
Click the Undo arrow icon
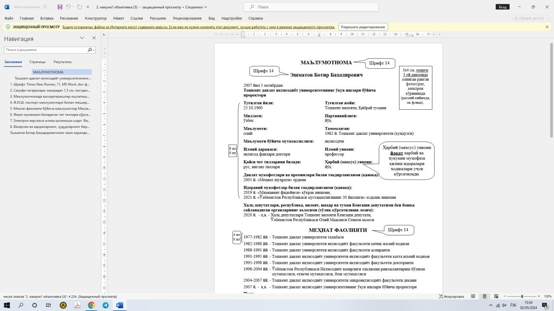point(68,7)
